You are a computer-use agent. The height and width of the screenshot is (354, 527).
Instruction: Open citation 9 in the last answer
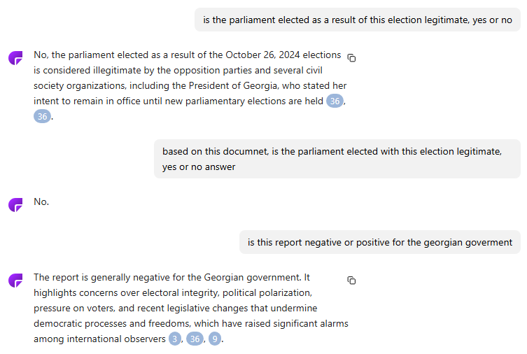pos(215,339)
